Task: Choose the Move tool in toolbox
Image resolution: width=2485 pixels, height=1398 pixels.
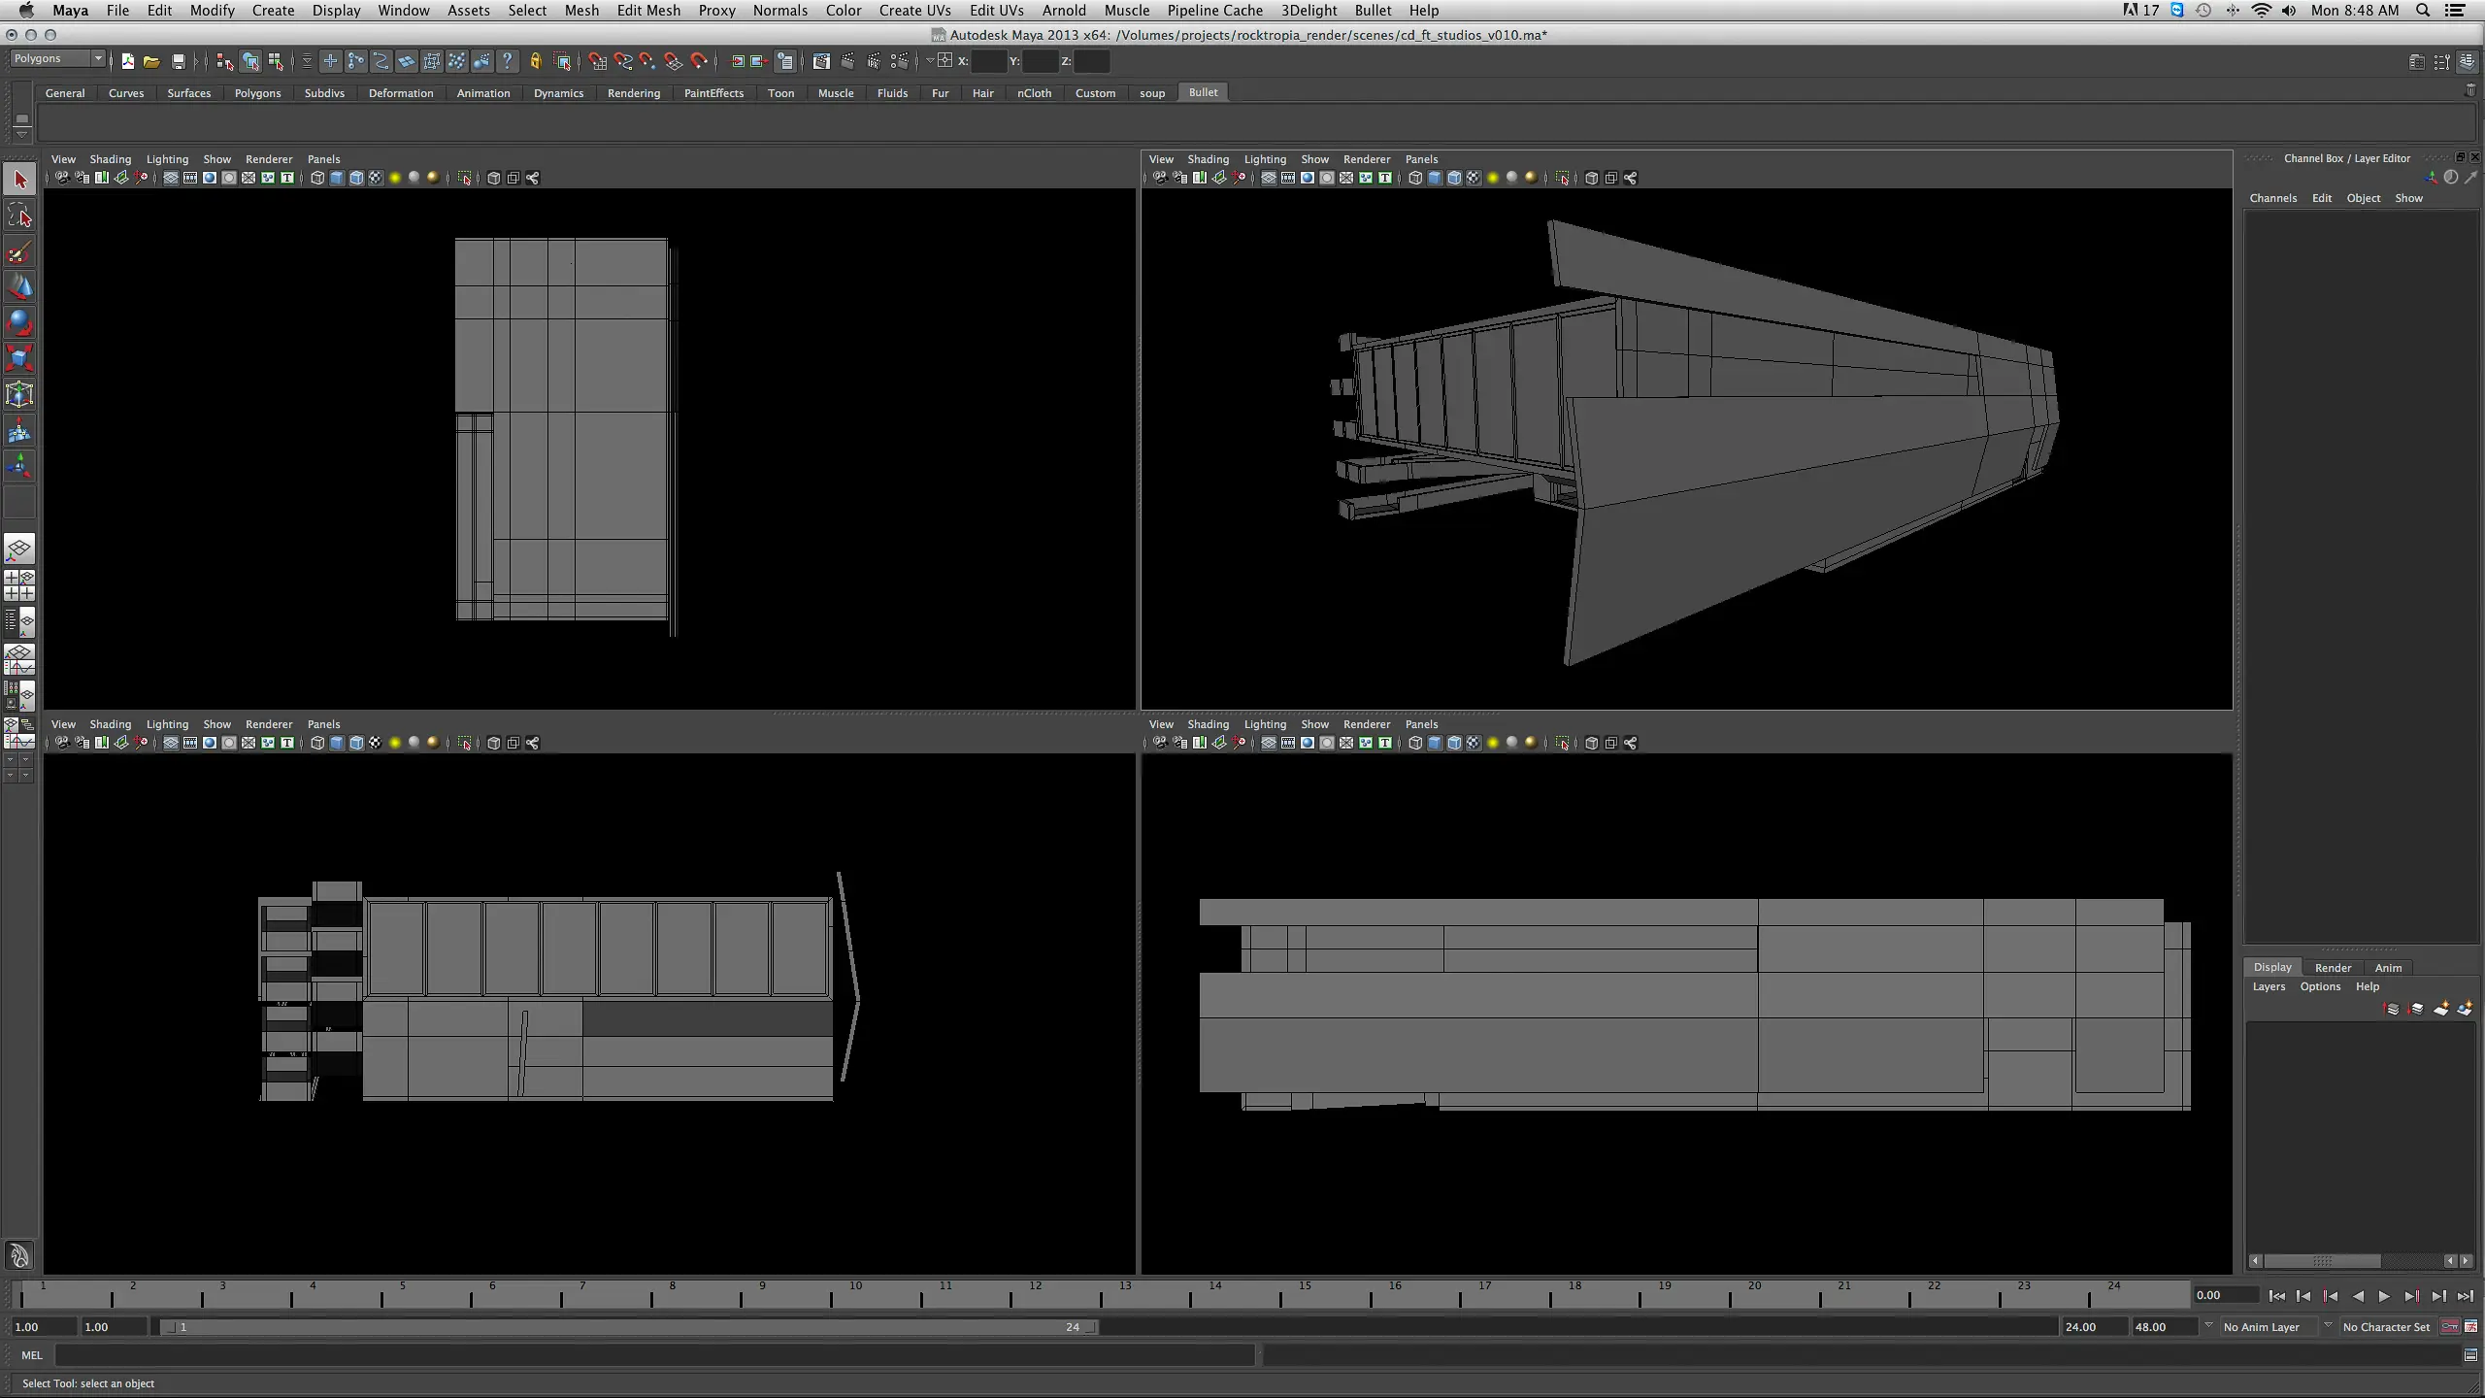Action: 19,287
